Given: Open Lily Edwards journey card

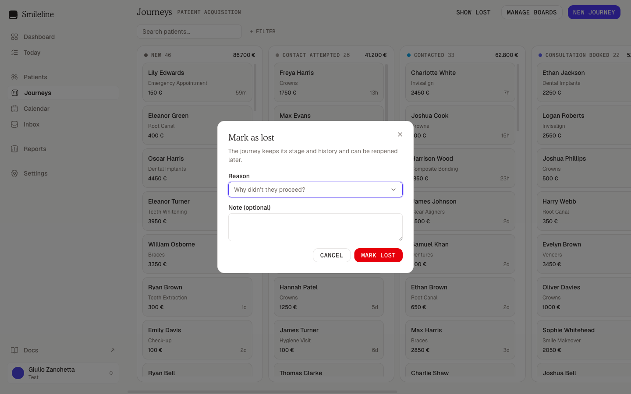Looking at the screenshot, I should pos(197,82).
